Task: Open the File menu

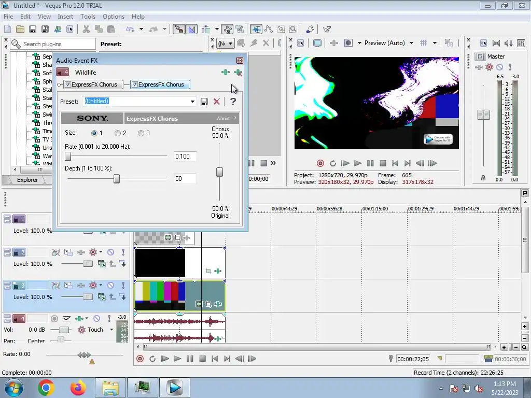Action: click(8, 17)
